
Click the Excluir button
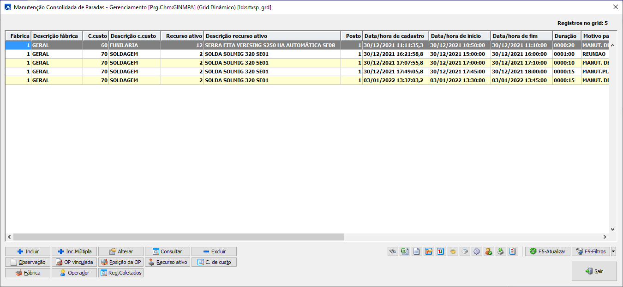pos(214,251)
